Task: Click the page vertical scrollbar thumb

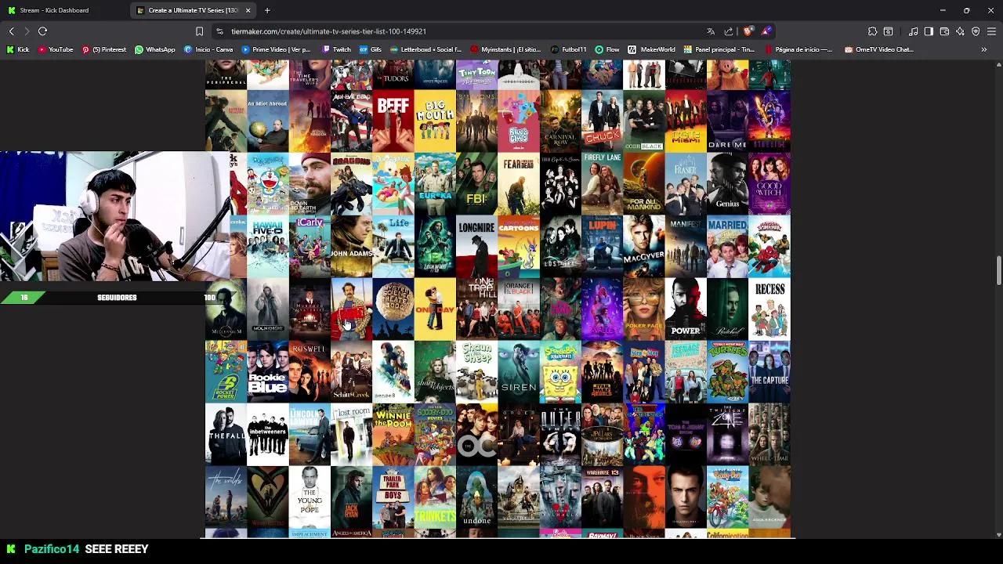Action: [998, 271]
